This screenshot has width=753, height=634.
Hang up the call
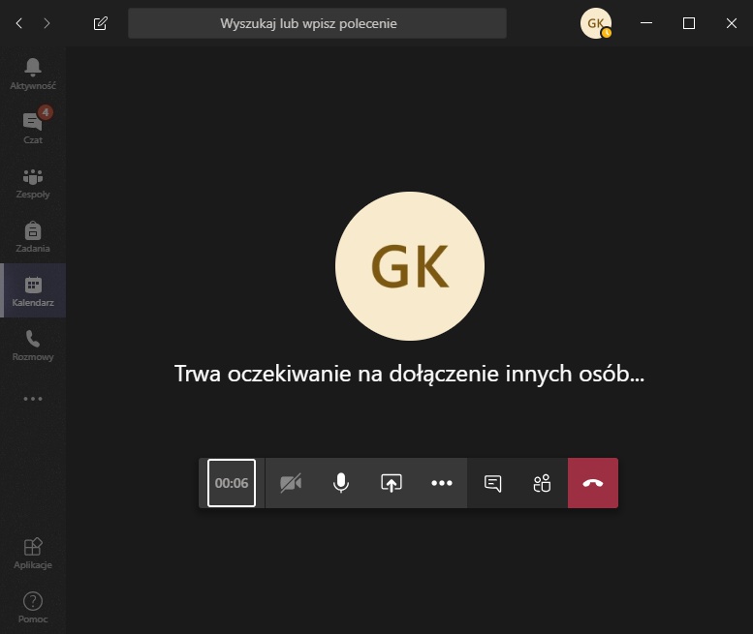tap(593, 483)
